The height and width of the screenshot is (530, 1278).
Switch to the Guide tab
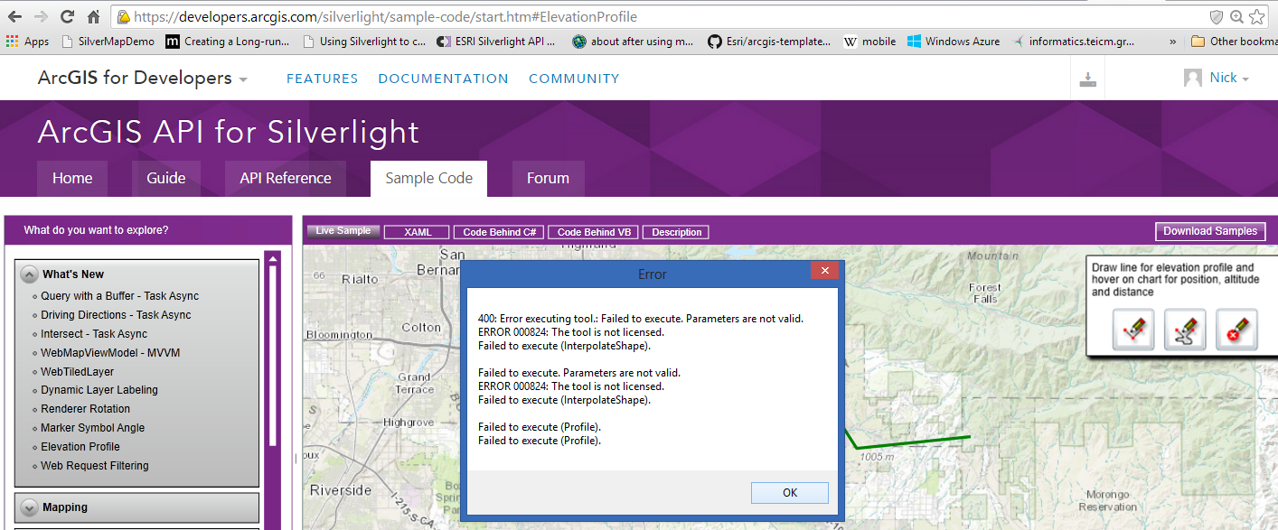(166, 178)
